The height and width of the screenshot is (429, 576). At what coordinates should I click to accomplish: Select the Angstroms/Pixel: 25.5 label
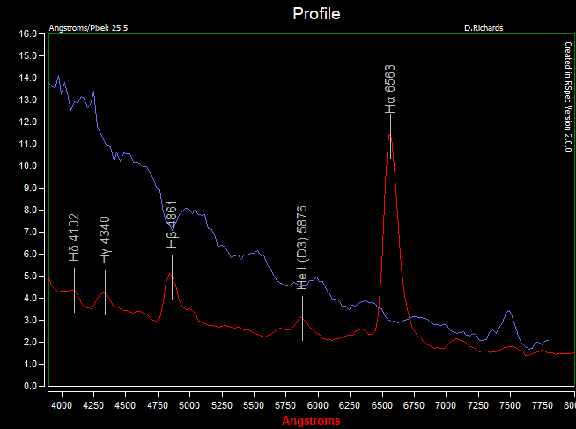tap(88, 28)
